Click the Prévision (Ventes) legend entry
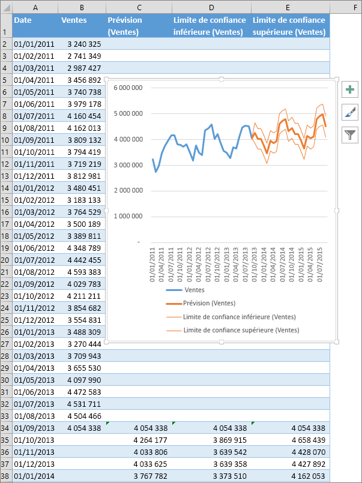This screenshot has height=483, width=362. click(x=201, y=304)
